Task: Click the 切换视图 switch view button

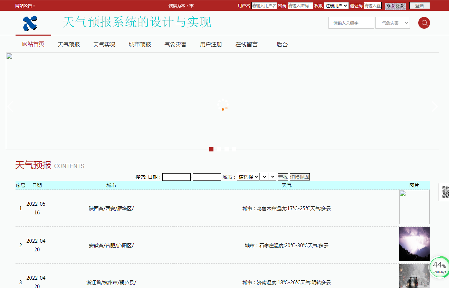Action: point(299,177)
